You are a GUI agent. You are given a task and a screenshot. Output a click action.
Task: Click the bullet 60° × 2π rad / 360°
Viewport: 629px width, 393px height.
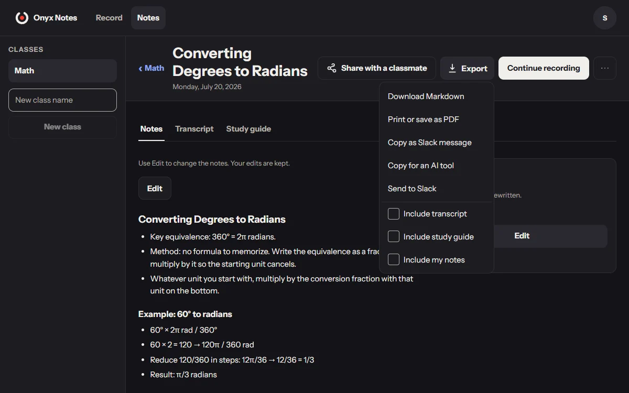tap(183, 330)
